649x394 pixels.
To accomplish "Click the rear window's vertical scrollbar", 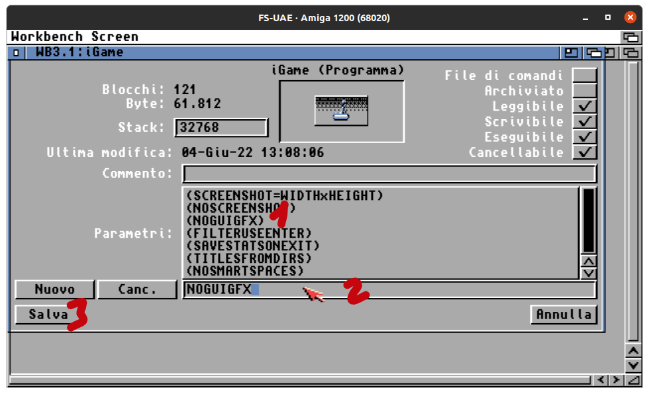I will pyautogui.click(x=633, y=201).
